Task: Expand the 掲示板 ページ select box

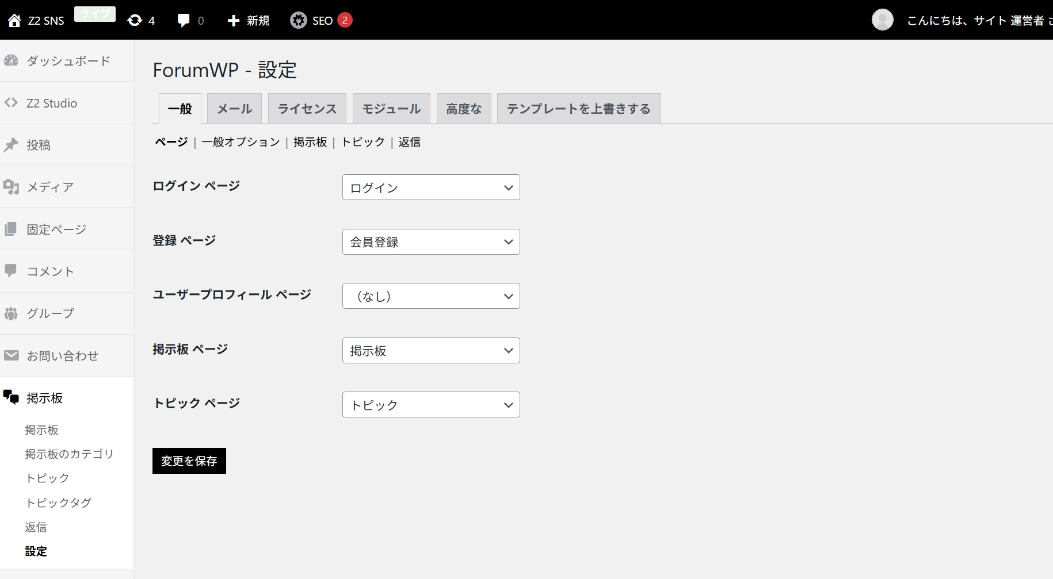Action: (x=430, y=351)
